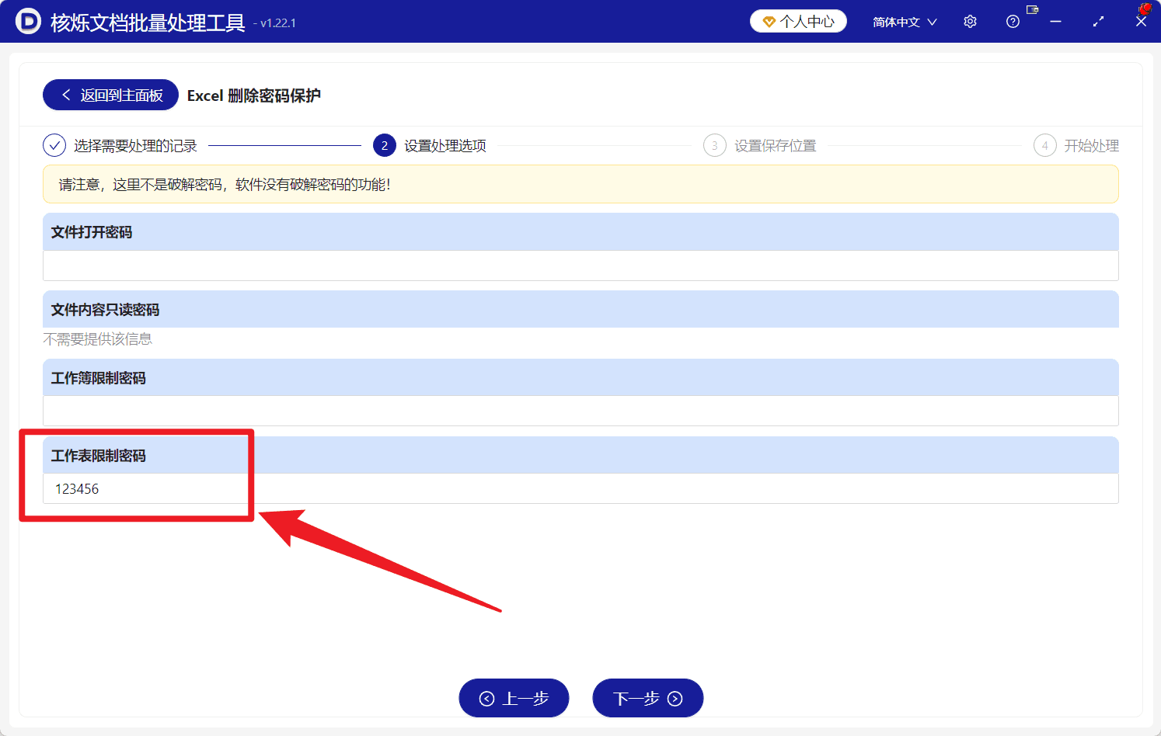Click the 下一步 next button

point(648,698)
